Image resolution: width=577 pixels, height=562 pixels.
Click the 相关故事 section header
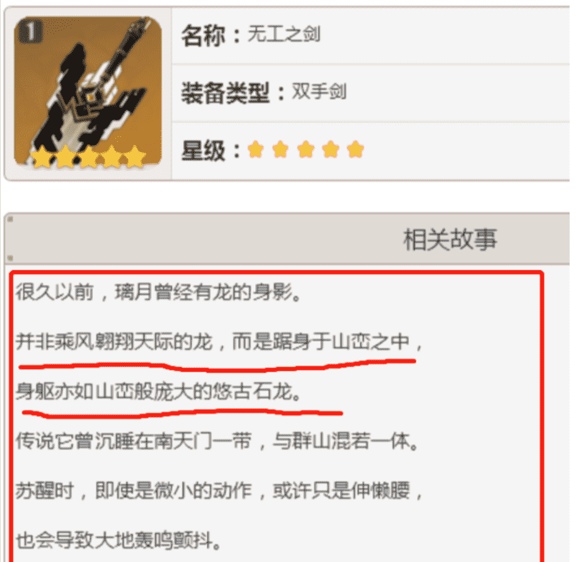tap(450, 239)
